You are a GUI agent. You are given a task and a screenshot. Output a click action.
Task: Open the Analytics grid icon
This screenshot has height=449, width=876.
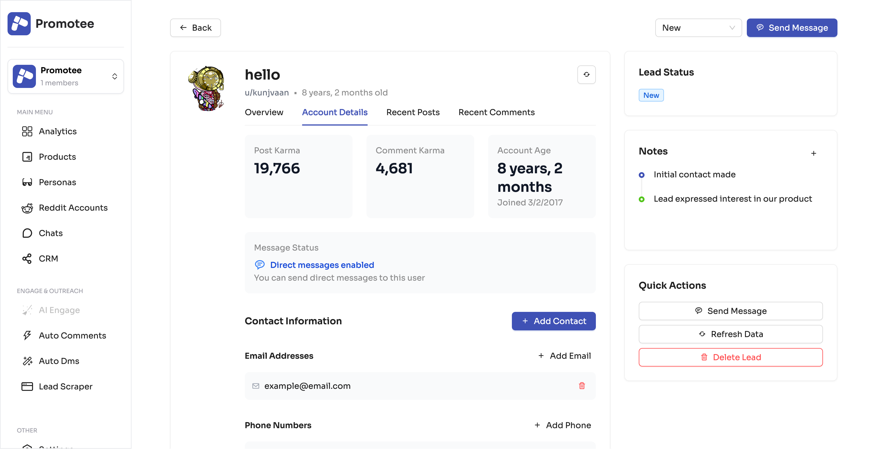pos(27,131)
